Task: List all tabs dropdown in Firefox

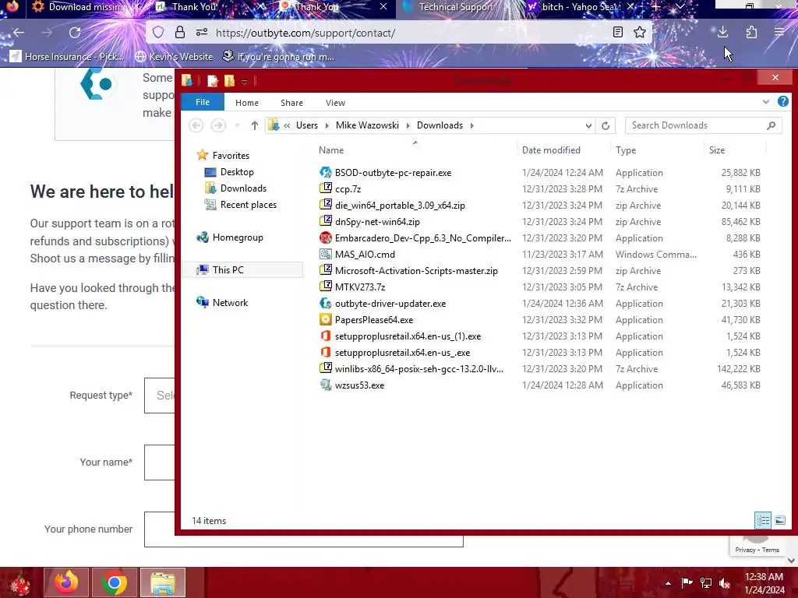Action: tap(680, 7)
